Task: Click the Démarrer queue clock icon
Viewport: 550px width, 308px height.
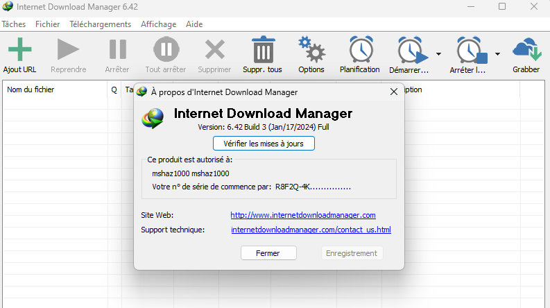Action: point(412,50)
